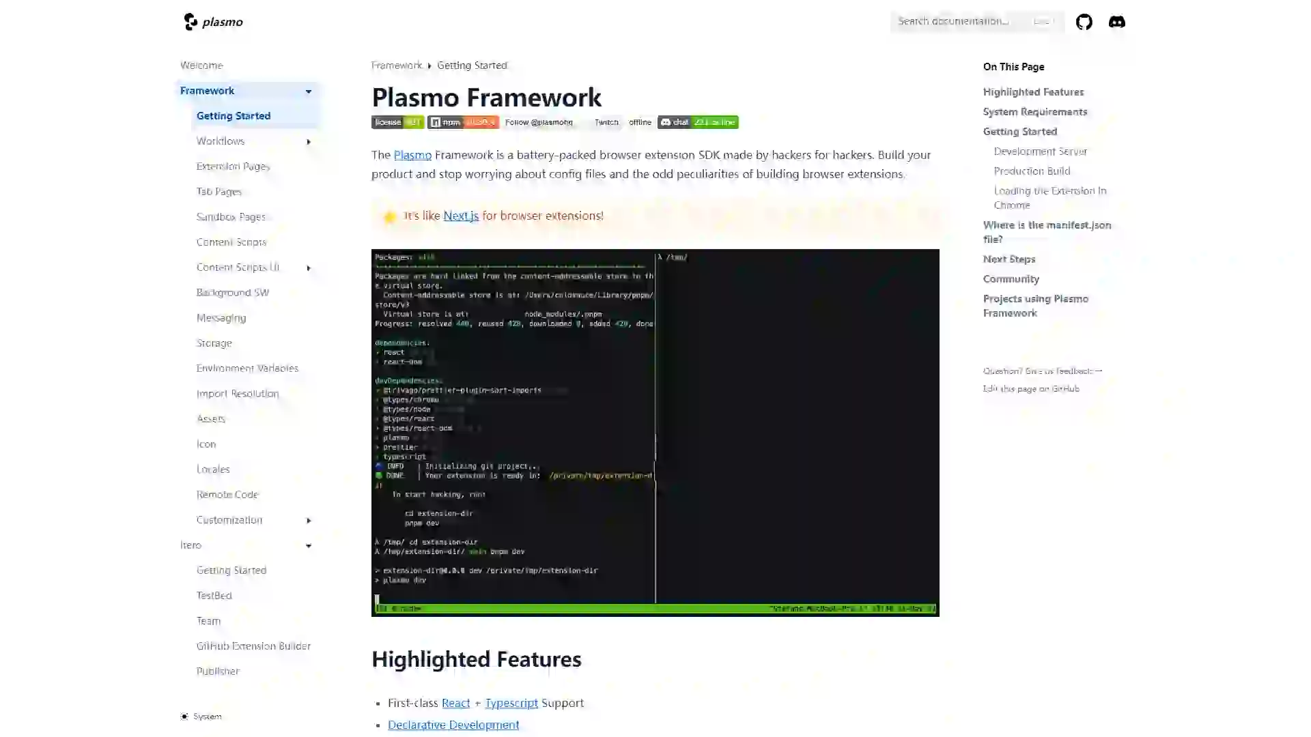Expand the Content Scripts UI submenu
Image resolution: width=1311 pixels, height=737 pixels.
click(309, 268)
